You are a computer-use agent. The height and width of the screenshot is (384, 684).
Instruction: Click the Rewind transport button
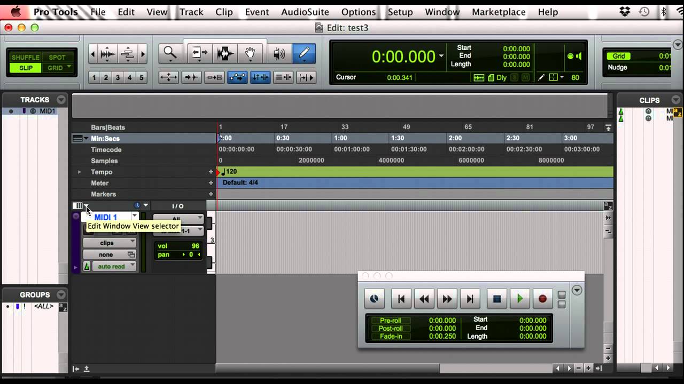(x=424, y=299)
